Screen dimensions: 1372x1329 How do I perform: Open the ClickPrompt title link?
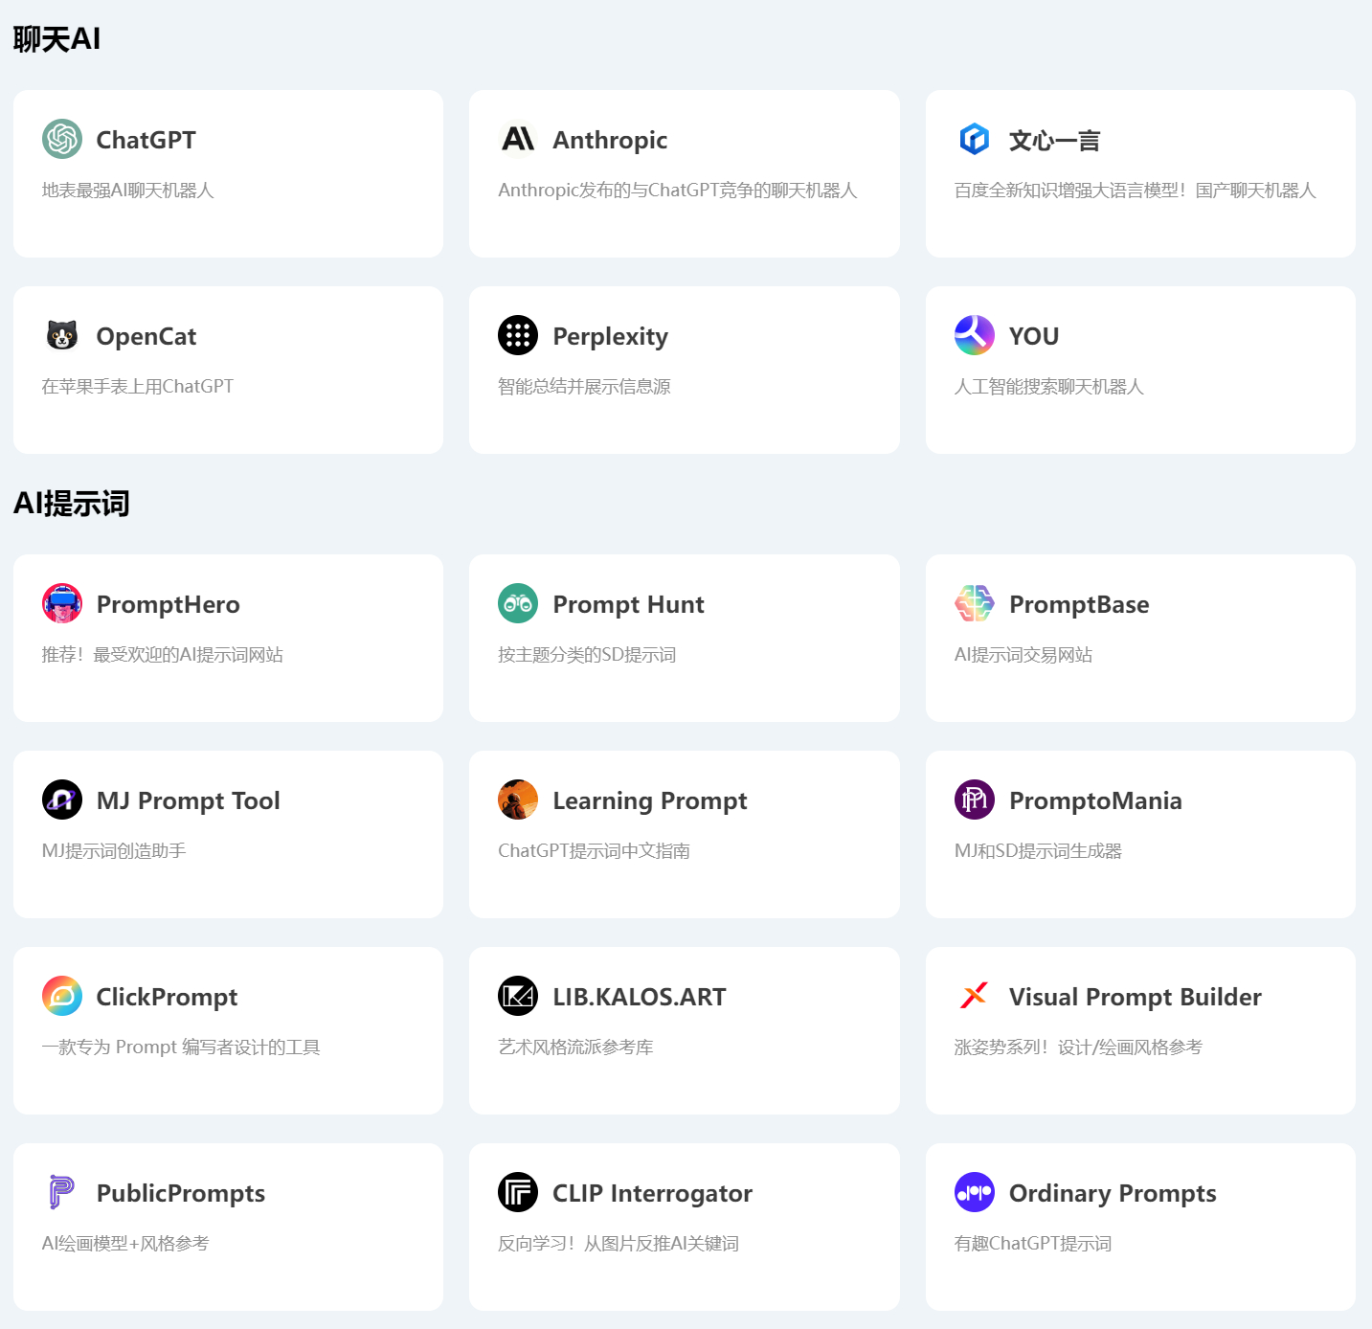coord(168,997)
